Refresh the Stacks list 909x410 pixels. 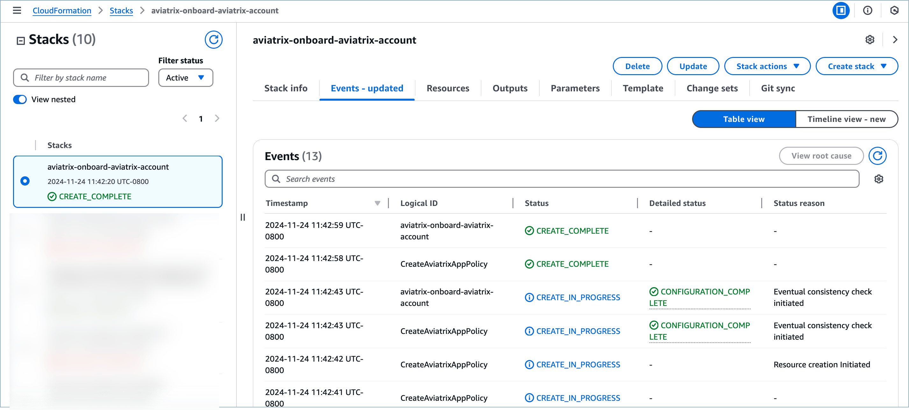click(213, 39)
